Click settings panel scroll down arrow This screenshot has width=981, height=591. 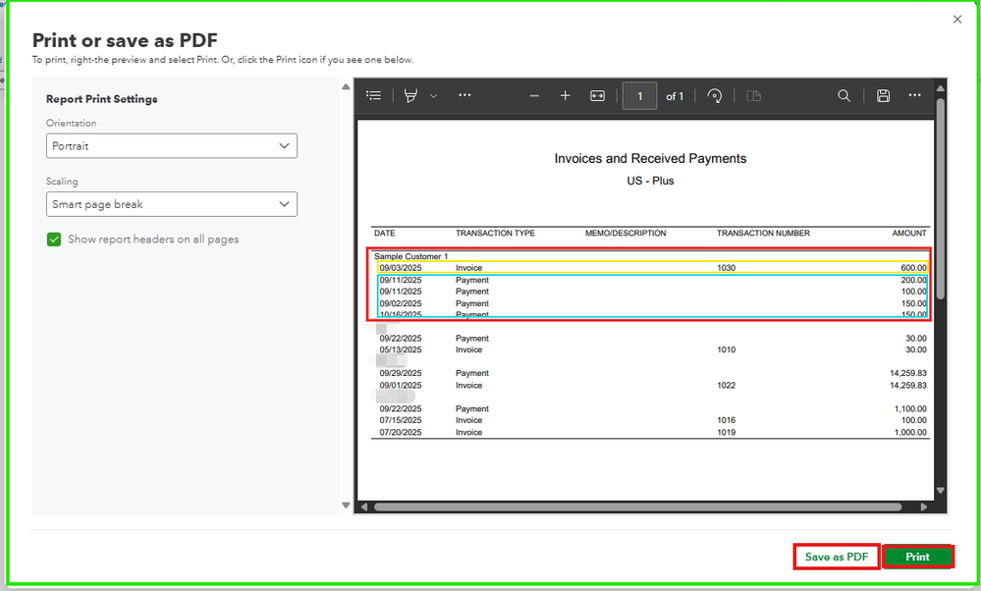(346, 505)
